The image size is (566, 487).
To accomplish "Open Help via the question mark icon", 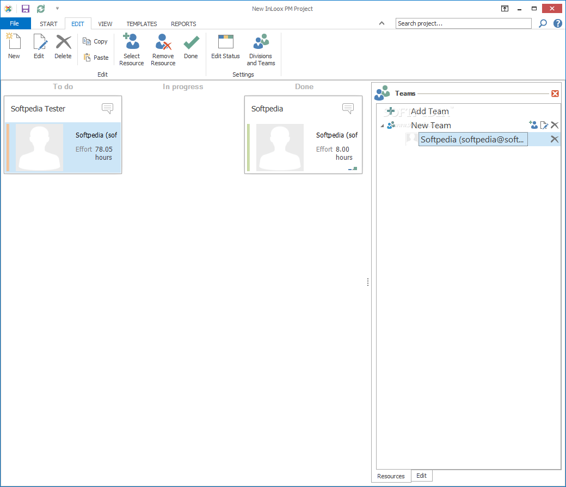I will click(x=558, y=23).
